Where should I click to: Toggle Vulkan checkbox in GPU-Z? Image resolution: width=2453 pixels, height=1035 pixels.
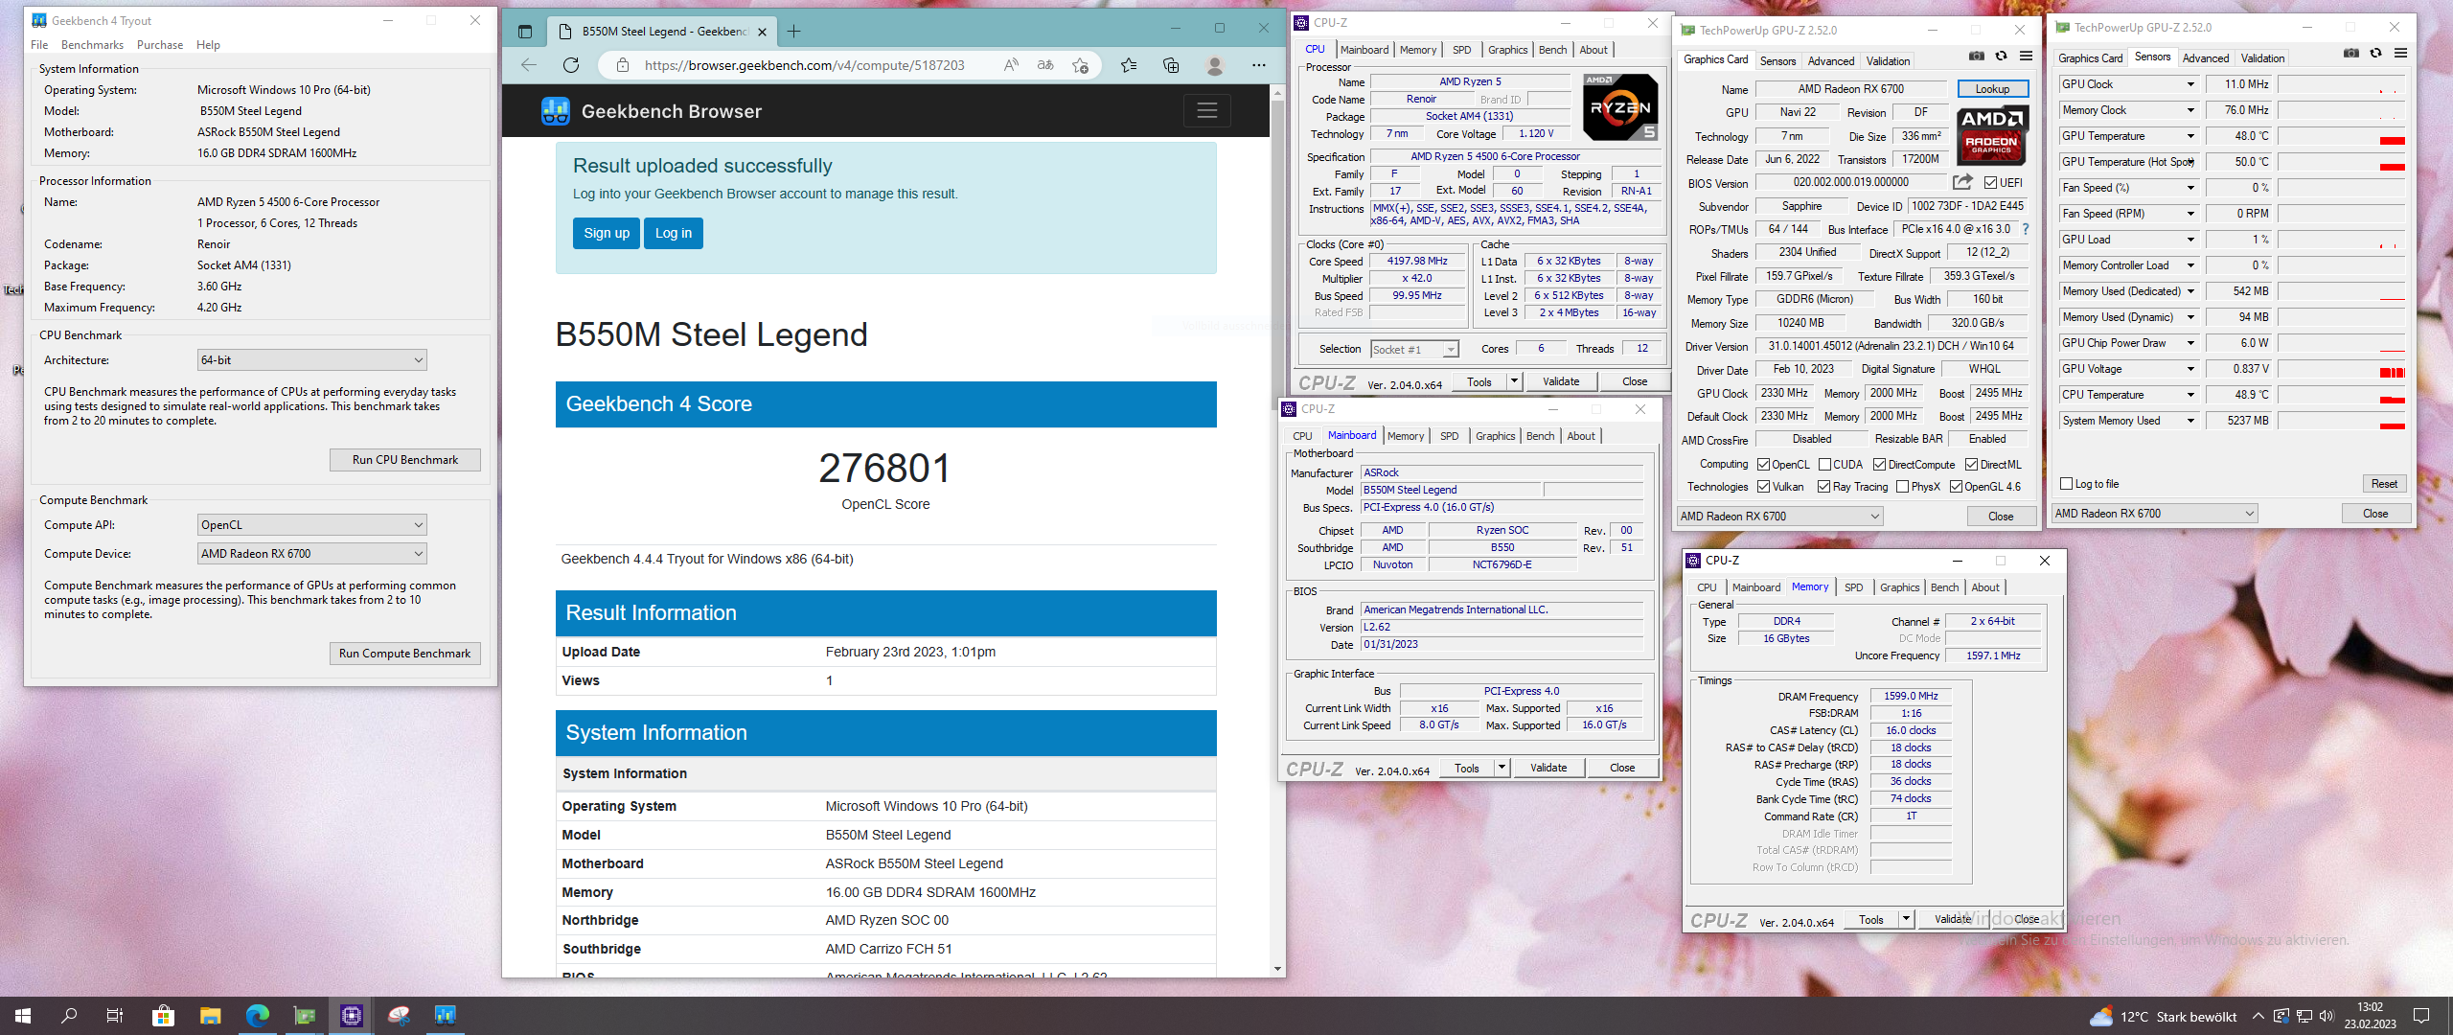(x=1763, y=487)
